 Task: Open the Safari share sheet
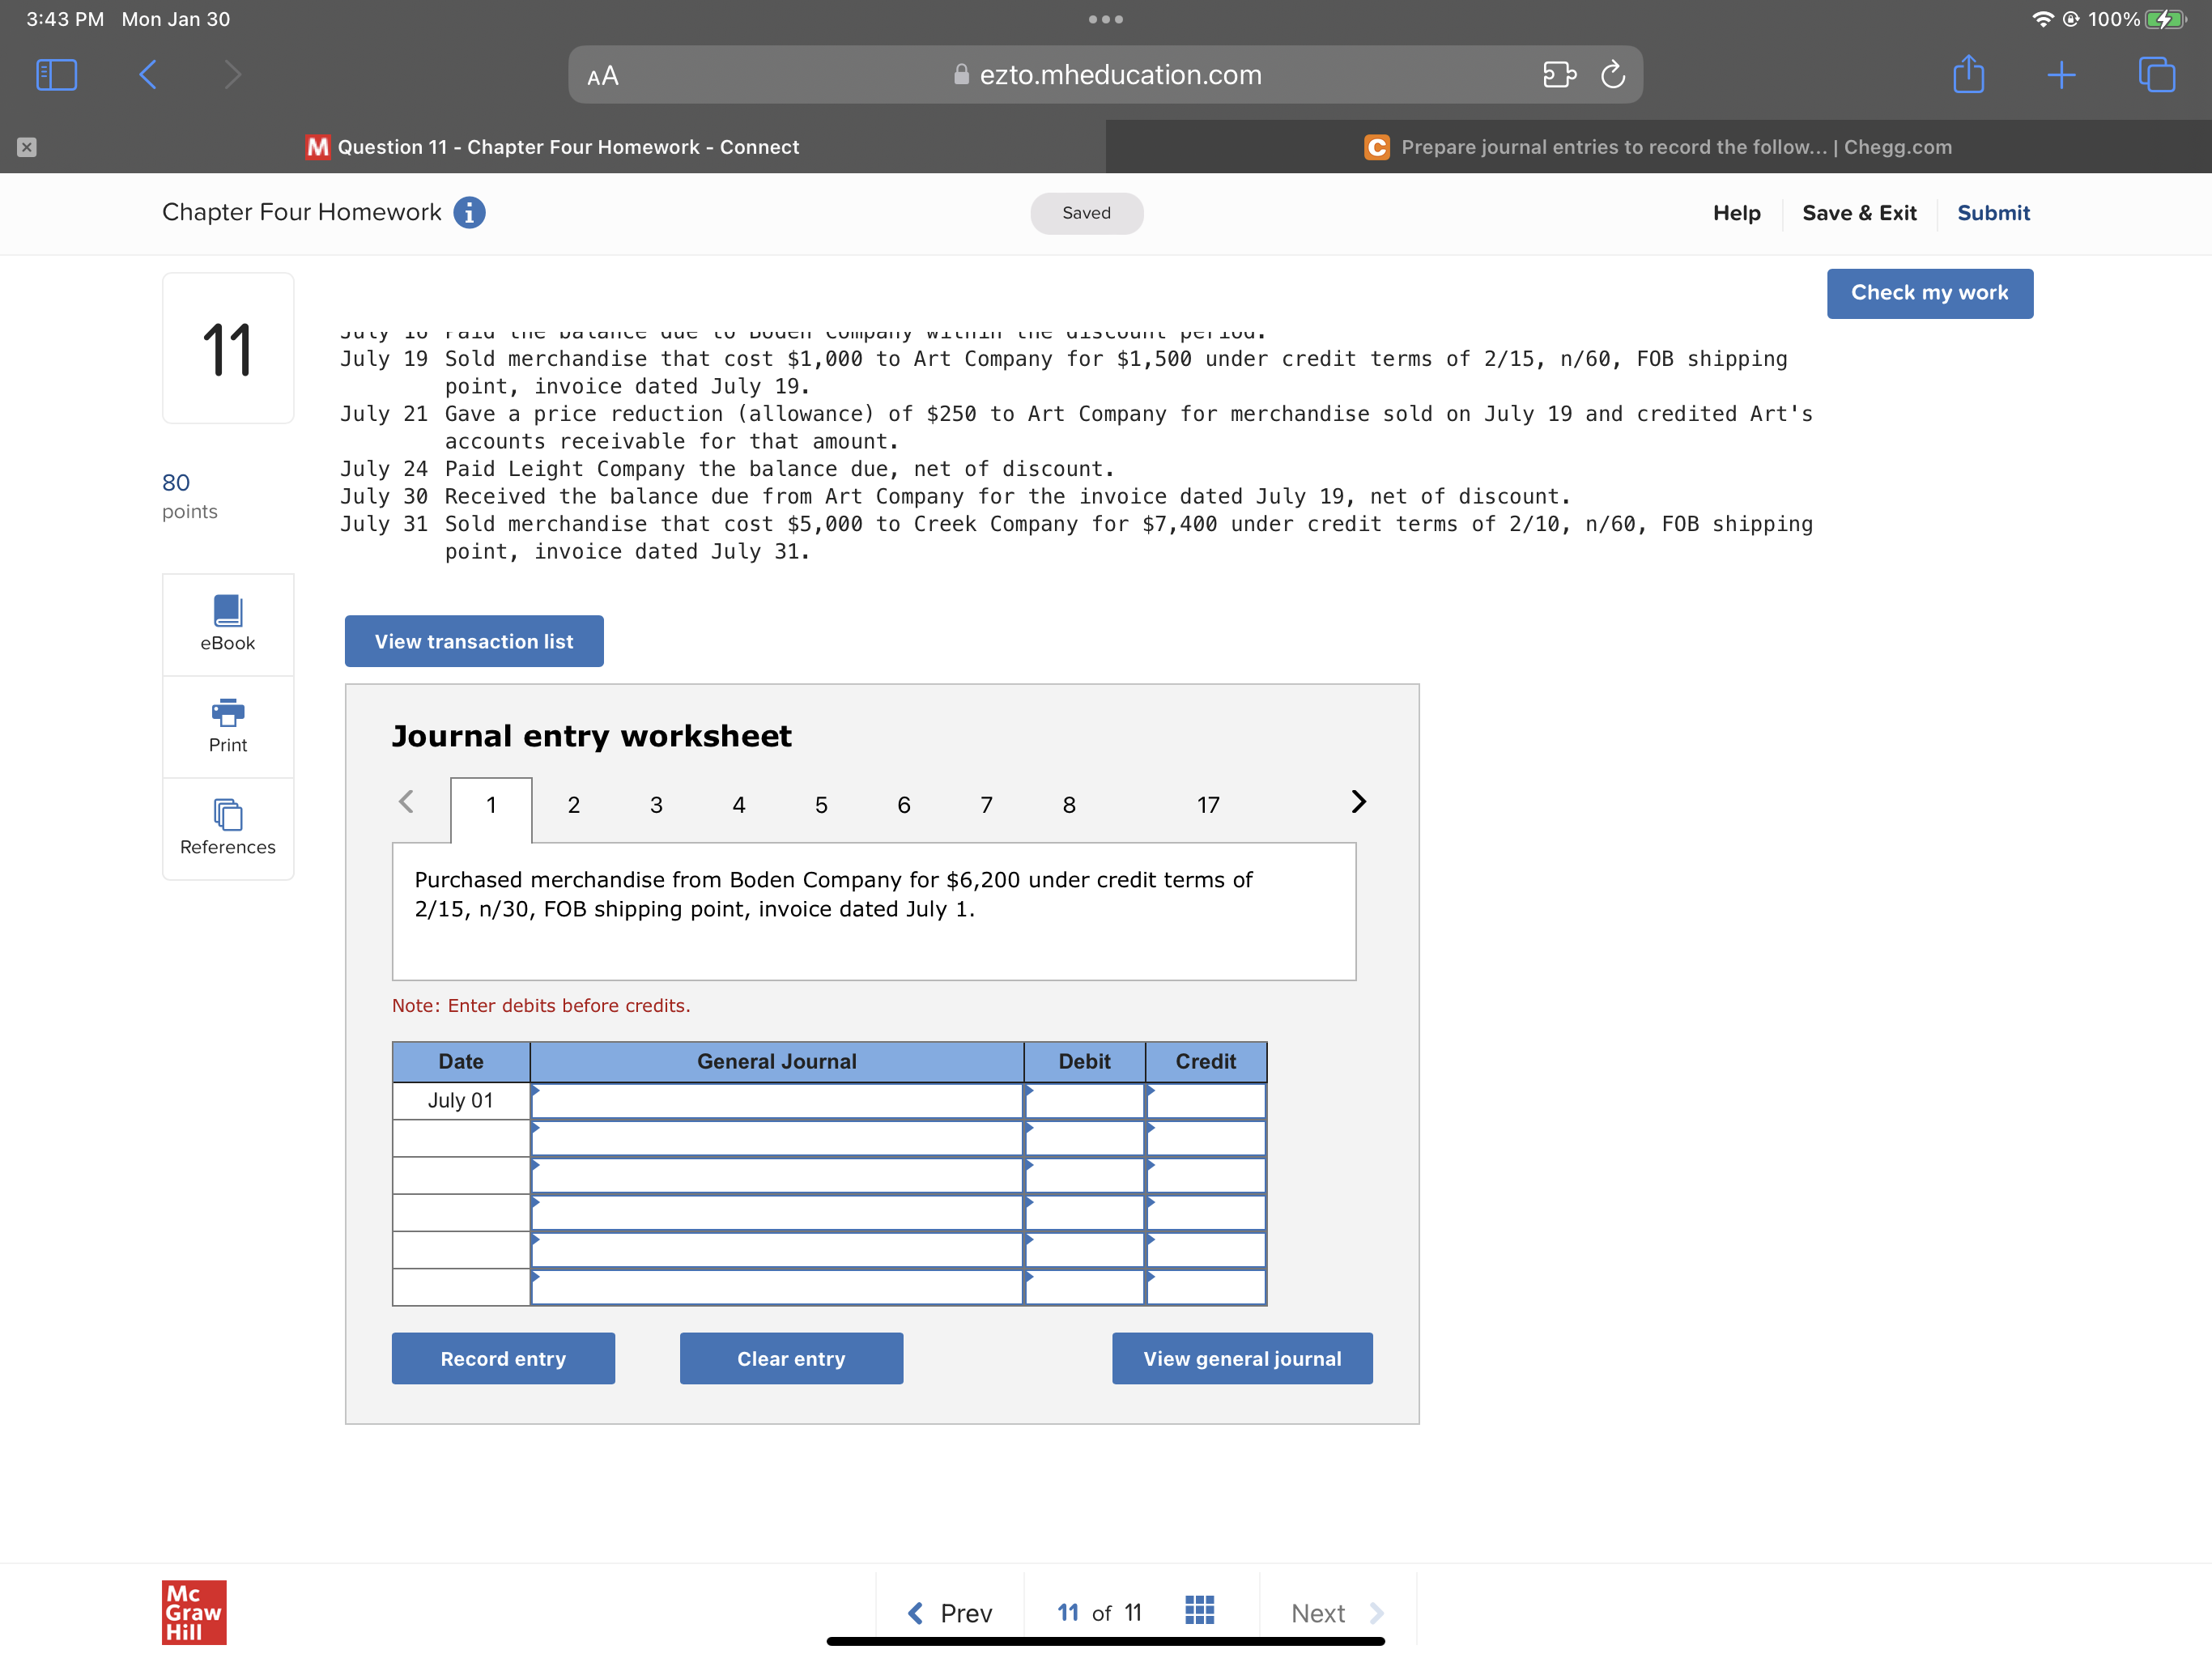1969,74
